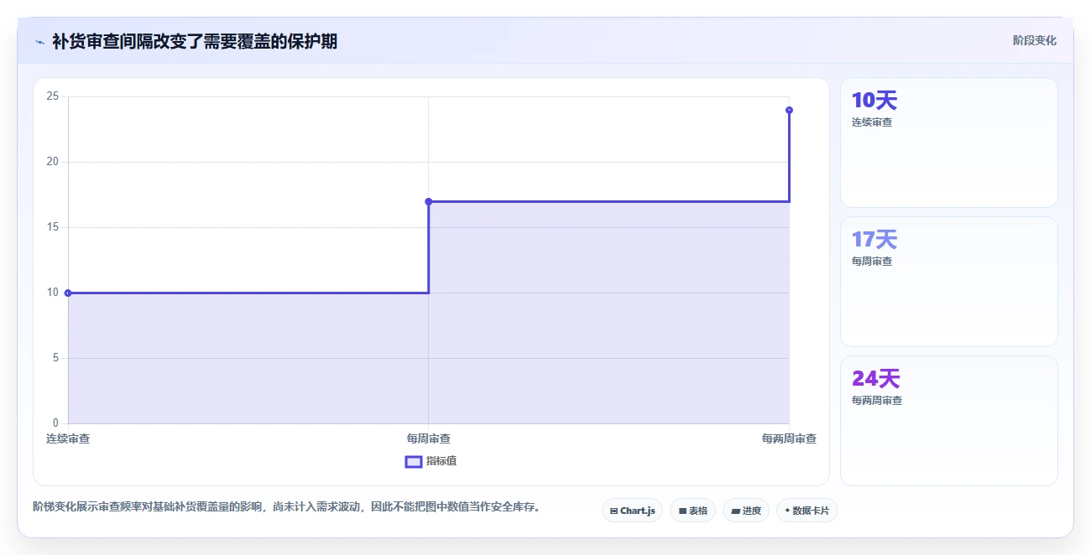This screenshot has width=1091, height=555.
Task: Click the Chart.js tag
Action: point(633,511)
